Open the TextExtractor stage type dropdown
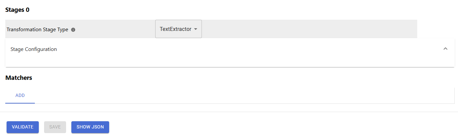Screen dimensions: 458x138 click(x=179, y=29)
